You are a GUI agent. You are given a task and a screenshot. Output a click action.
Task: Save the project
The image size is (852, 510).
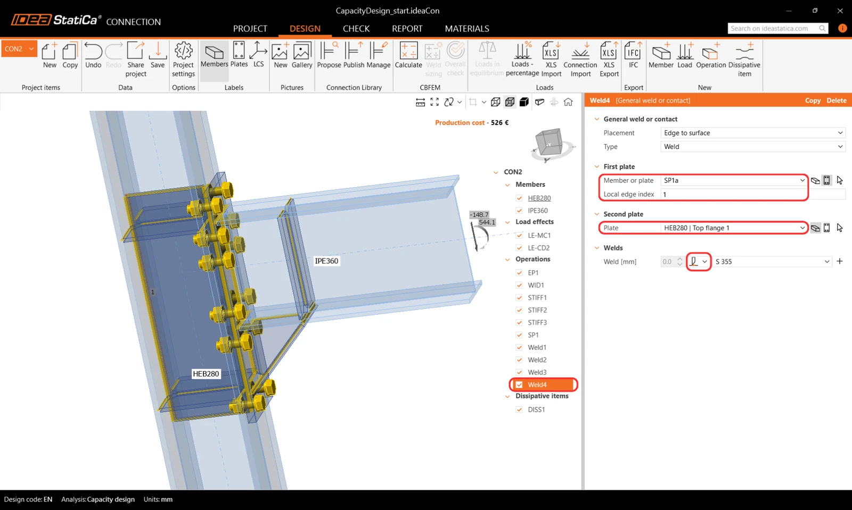pyautogui.click(x=158, y=55)
